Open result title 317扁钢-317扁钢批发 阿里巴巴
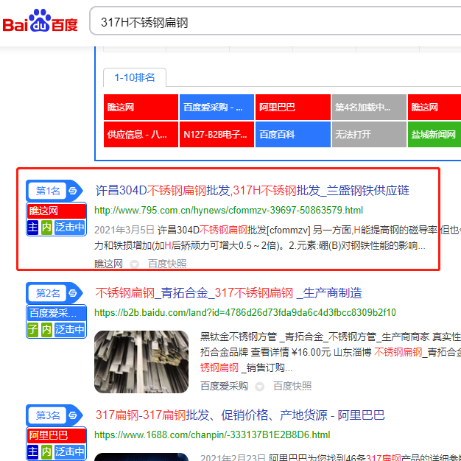Image resolution: width=461 pixels, height=461 pixels. point(240,415)
